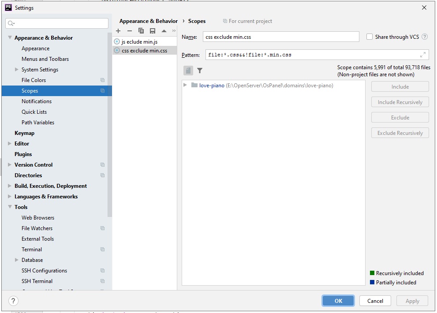Move scope up with the arrow icon
The width and height of the screenshot is (437, 313).
[164, 31]
